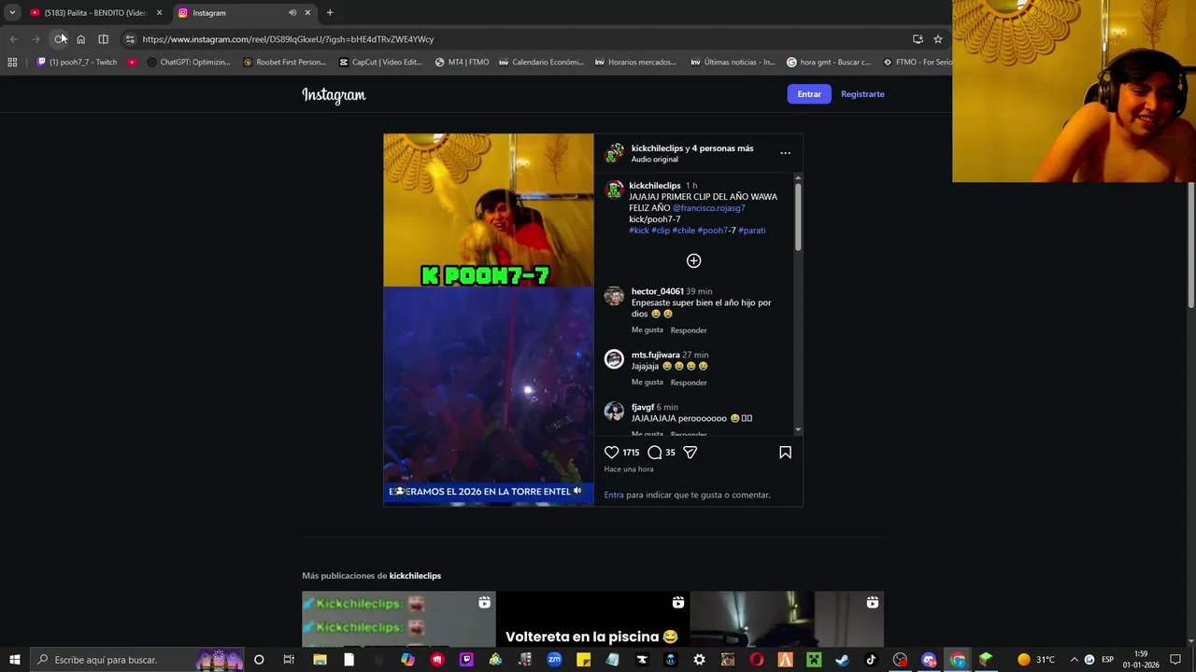The width and height of the screenshot is (1196, 672).
Task: Open the #parati hashtag
Action: 752,231
